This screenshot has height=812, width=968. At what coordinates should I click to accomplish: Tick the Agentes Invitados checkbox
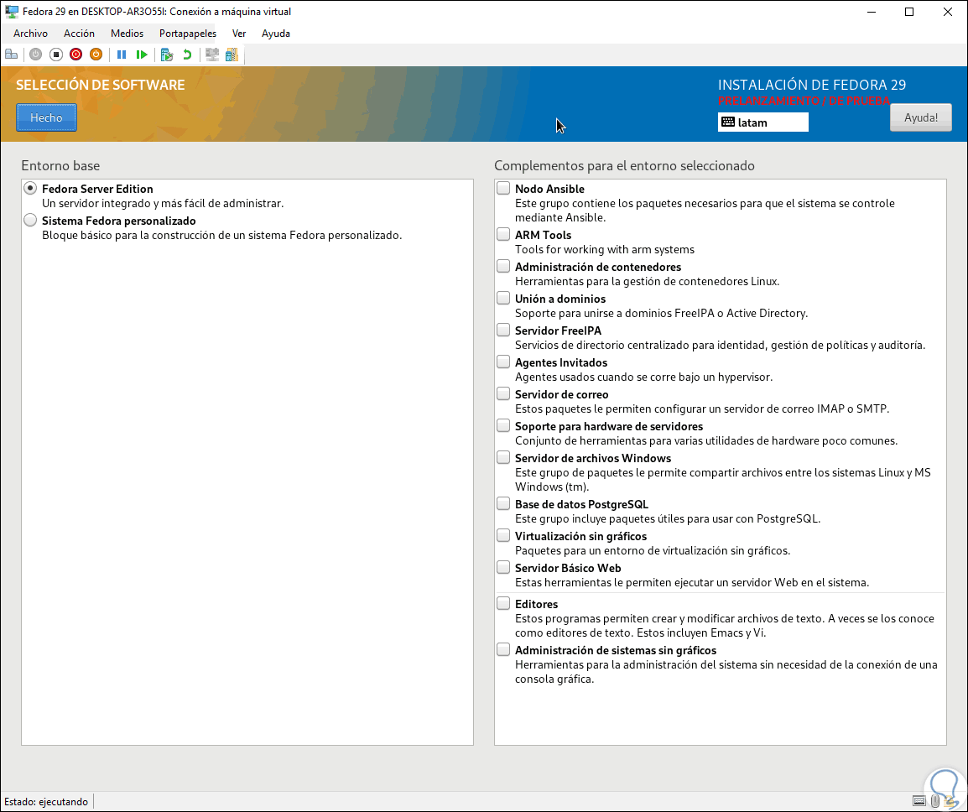pos(503,362)
